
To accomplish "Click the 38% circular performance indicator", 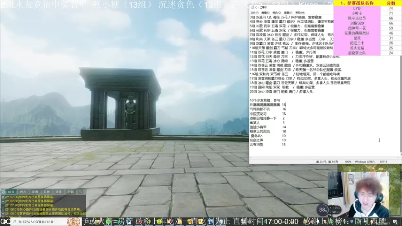I will [x=322, y=210].
